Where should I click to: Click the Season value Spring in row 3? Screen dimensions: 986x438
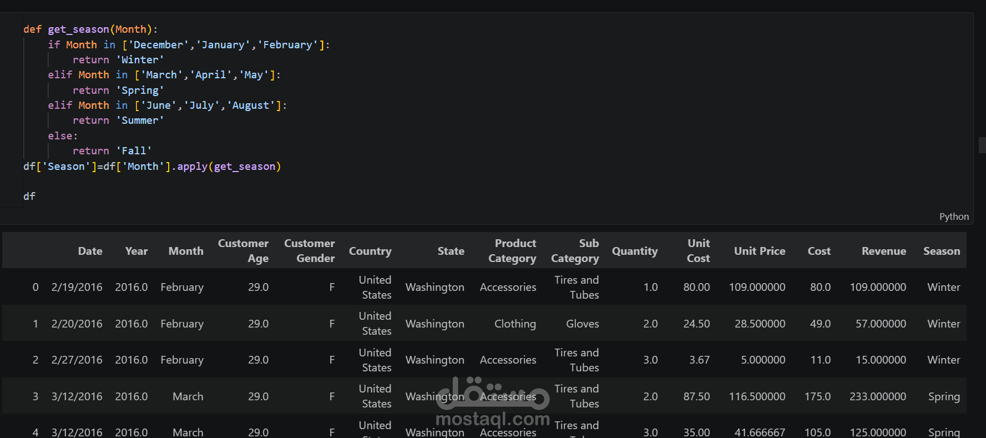[944, 396]
